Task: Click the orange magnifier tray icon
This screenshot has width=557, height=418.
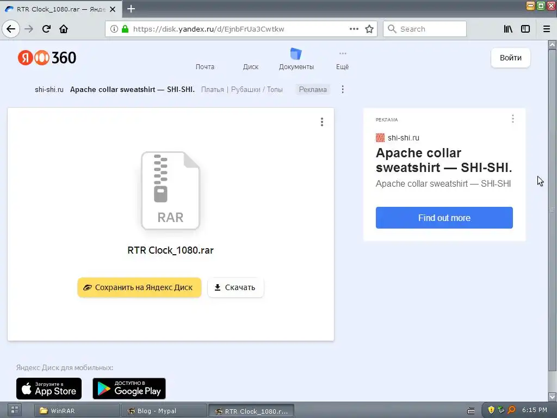Action: [511, 410]
